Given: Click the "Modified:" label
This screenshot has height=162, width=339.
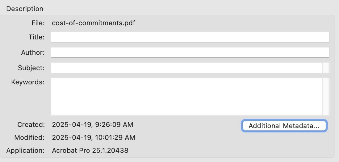Looking at the screenshot, I should coord(29,137).
